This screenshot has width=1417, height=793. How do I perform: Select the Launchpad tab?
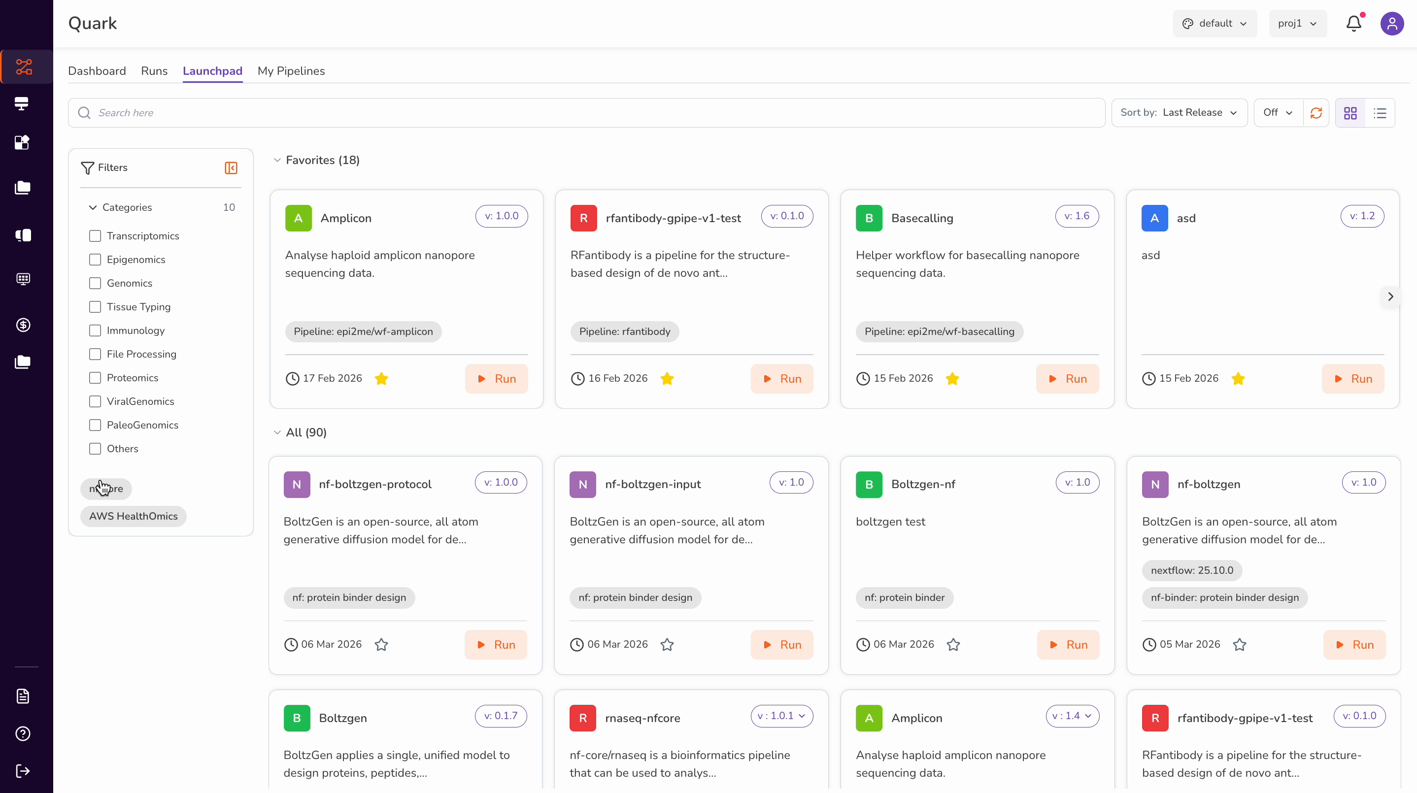point(212,71)
